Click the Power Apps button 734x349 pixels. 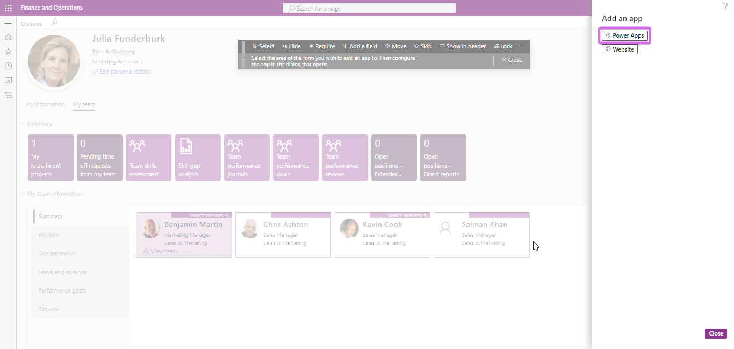click(624, 35)
